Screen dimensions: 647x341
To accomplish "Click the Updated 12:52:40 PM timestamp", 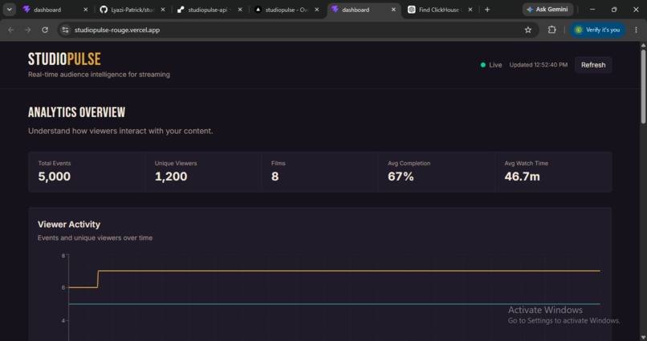I will coord(538,65).
